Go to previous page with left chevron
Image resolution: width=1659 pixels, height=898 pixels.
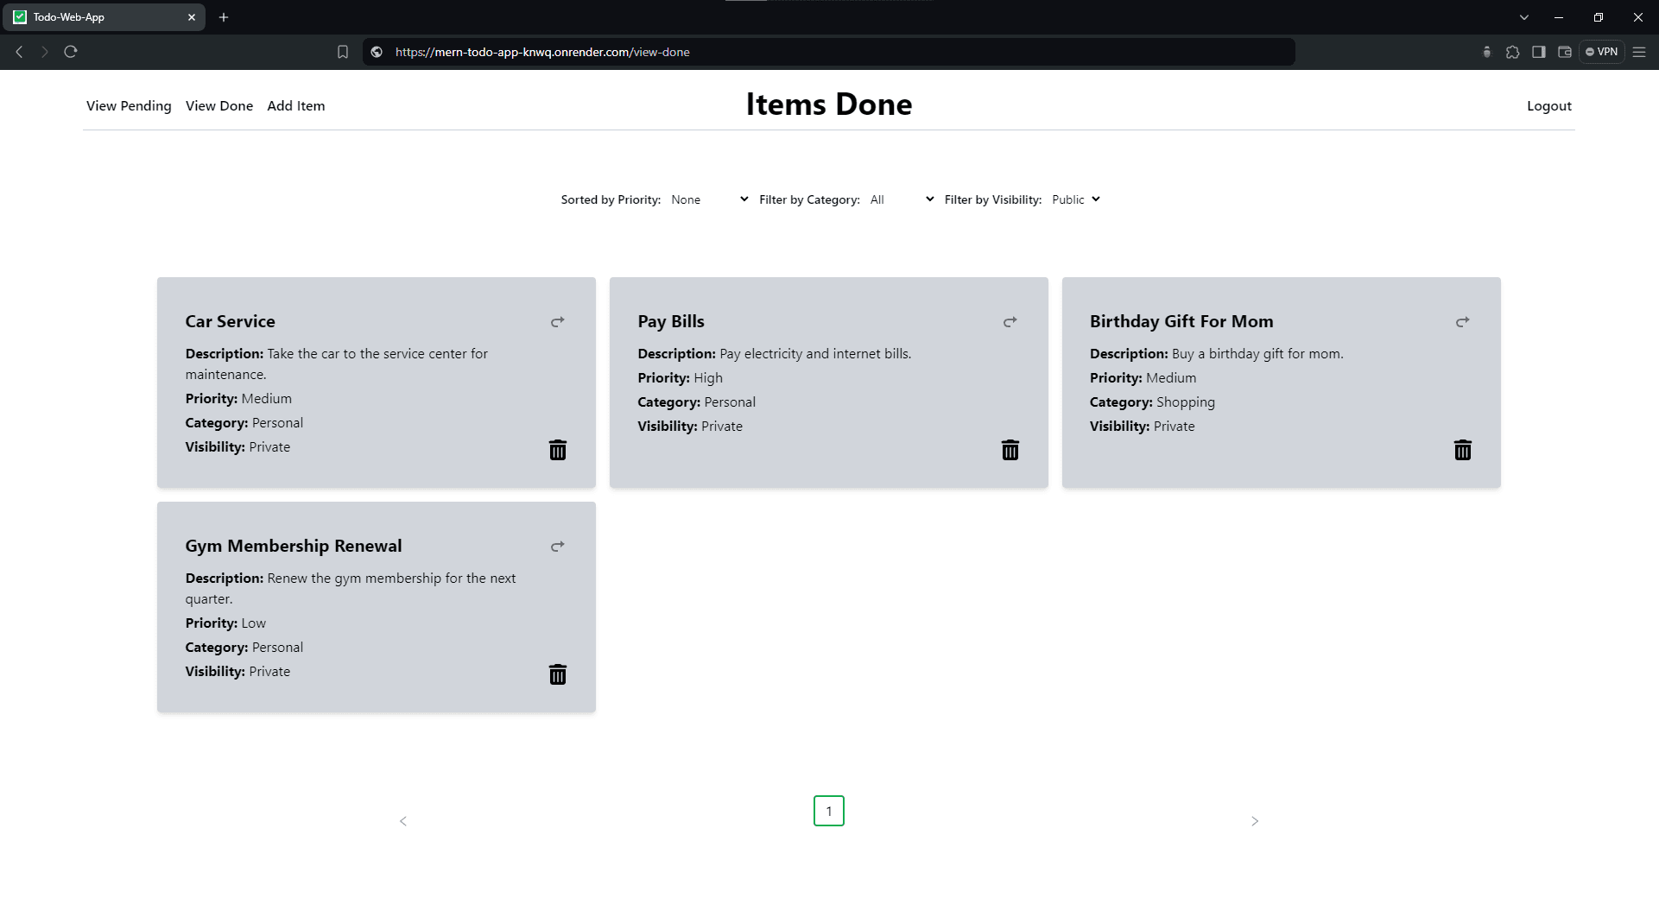point(403,821)
